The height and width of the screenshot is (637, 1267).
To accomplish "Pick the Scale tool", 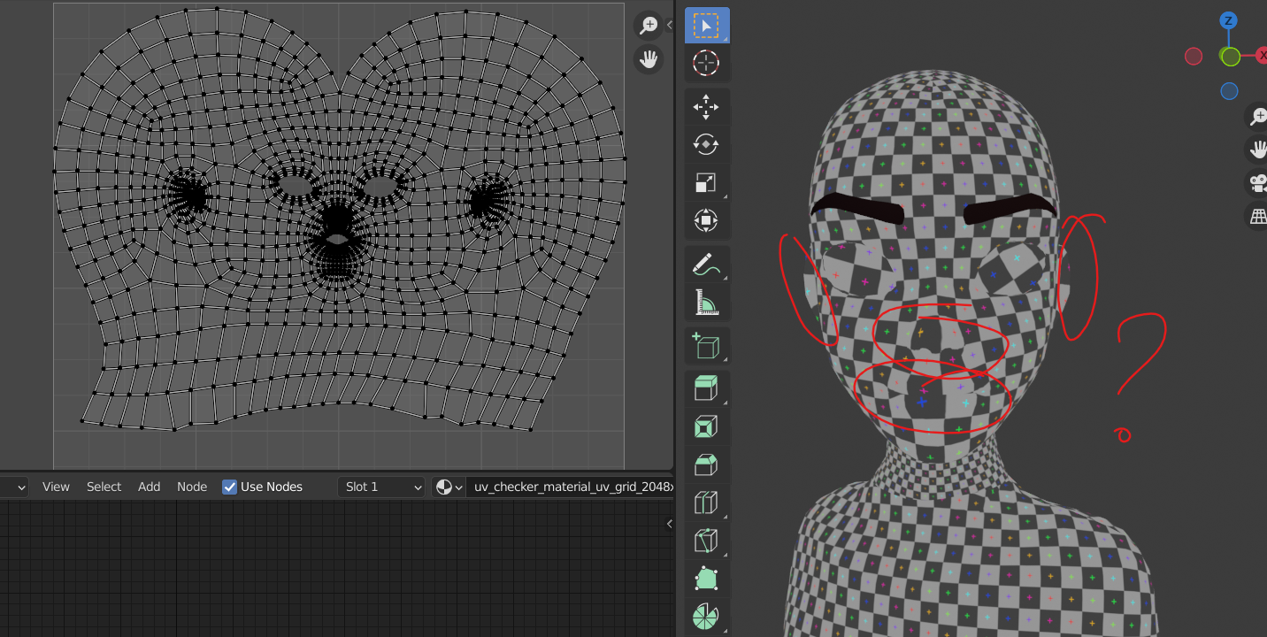I will coord(706,182).
